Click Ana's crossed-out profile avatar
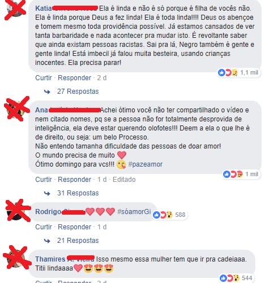Image resolution: width=265 pixels, height=283 pixels. (15, 110)
